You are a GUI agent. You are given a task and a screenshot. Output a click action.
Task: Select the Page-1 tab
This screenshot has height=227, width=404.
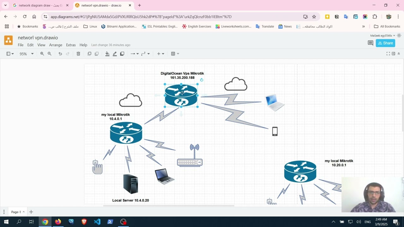pos(18,212)
